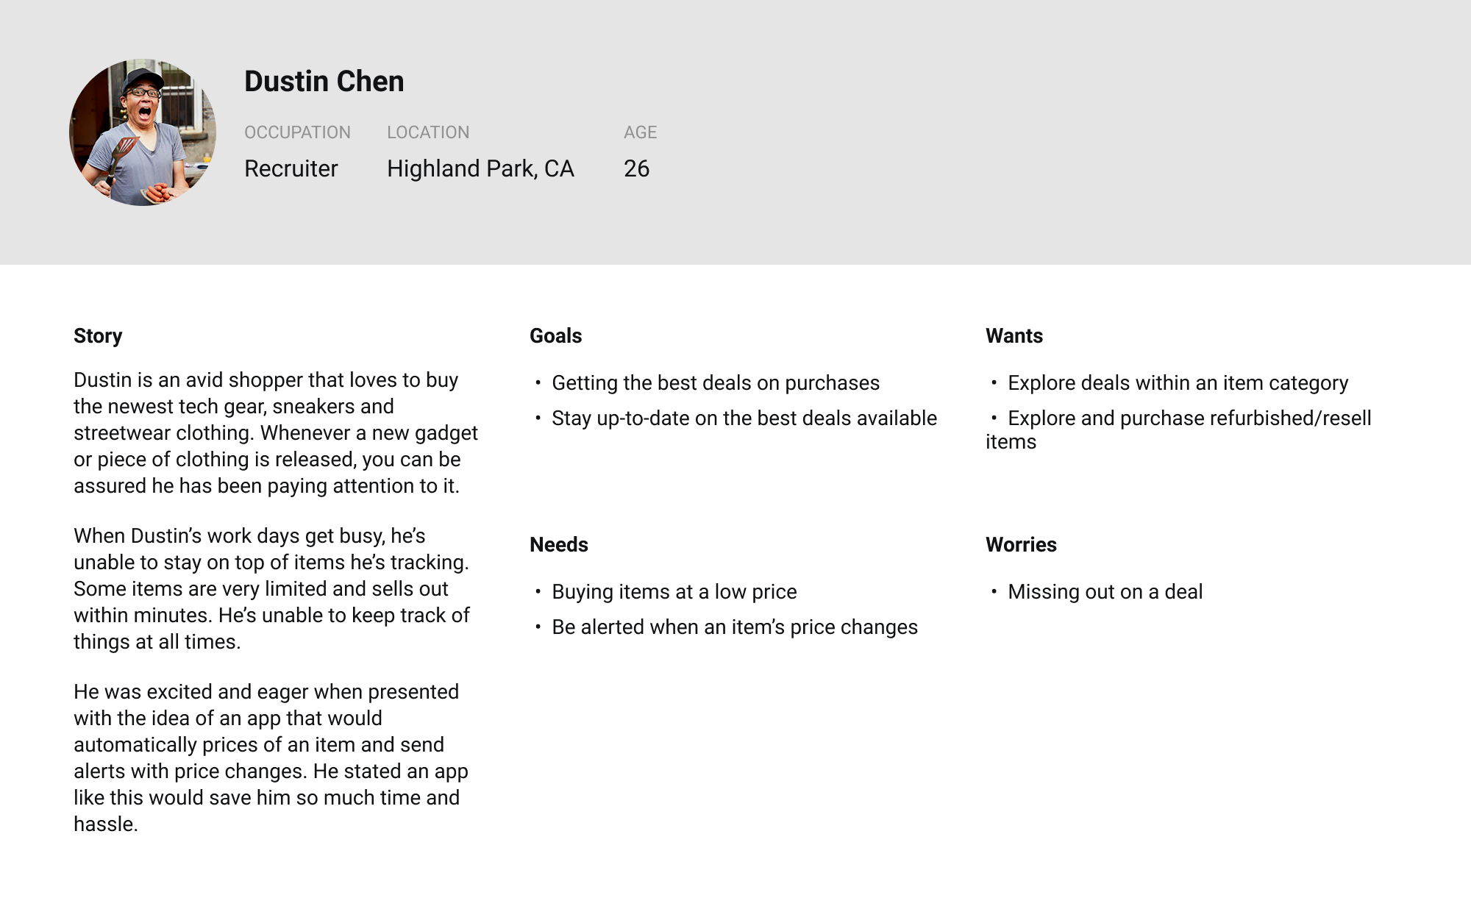Click the Needs section heading
Screen dimensions: 1471x909
pos(559,545)
